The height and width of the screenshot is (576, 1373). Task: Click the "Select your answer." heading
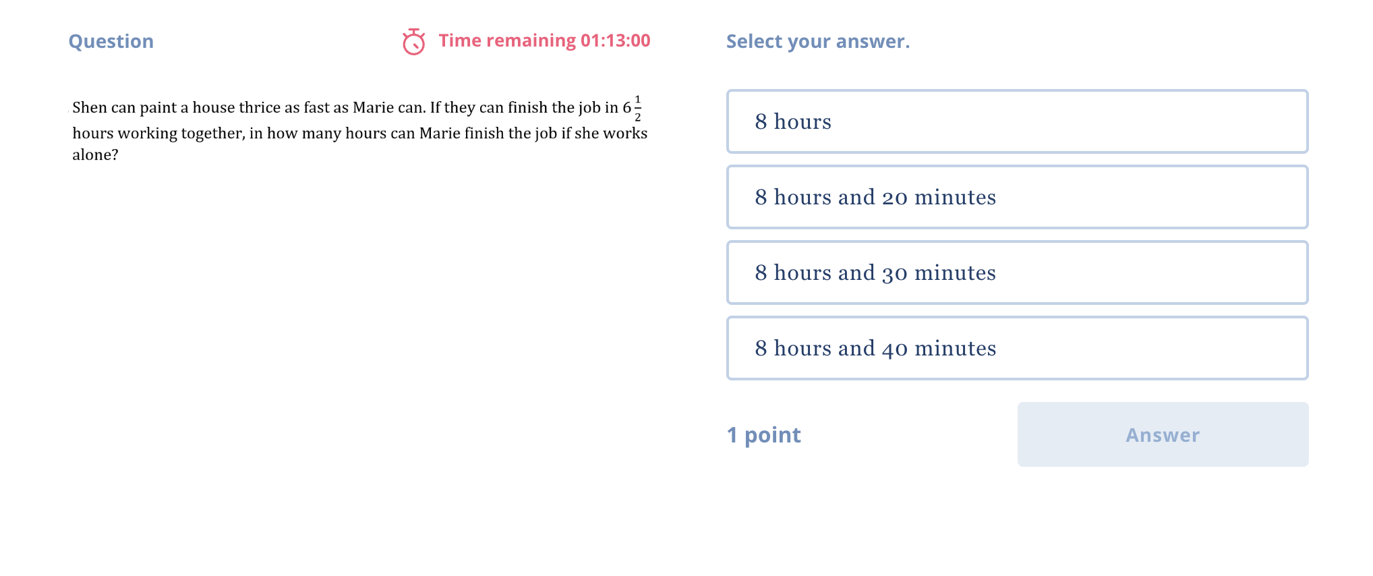[818, 41]
